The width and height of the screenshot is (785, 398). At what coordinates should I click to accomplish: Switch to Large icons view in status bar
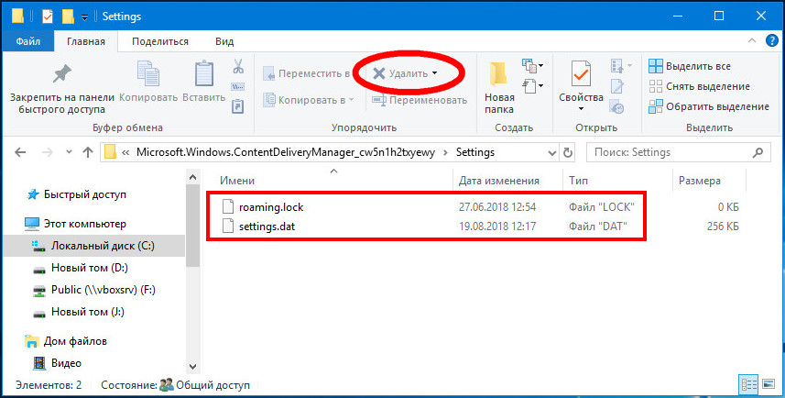pos(769,385)
